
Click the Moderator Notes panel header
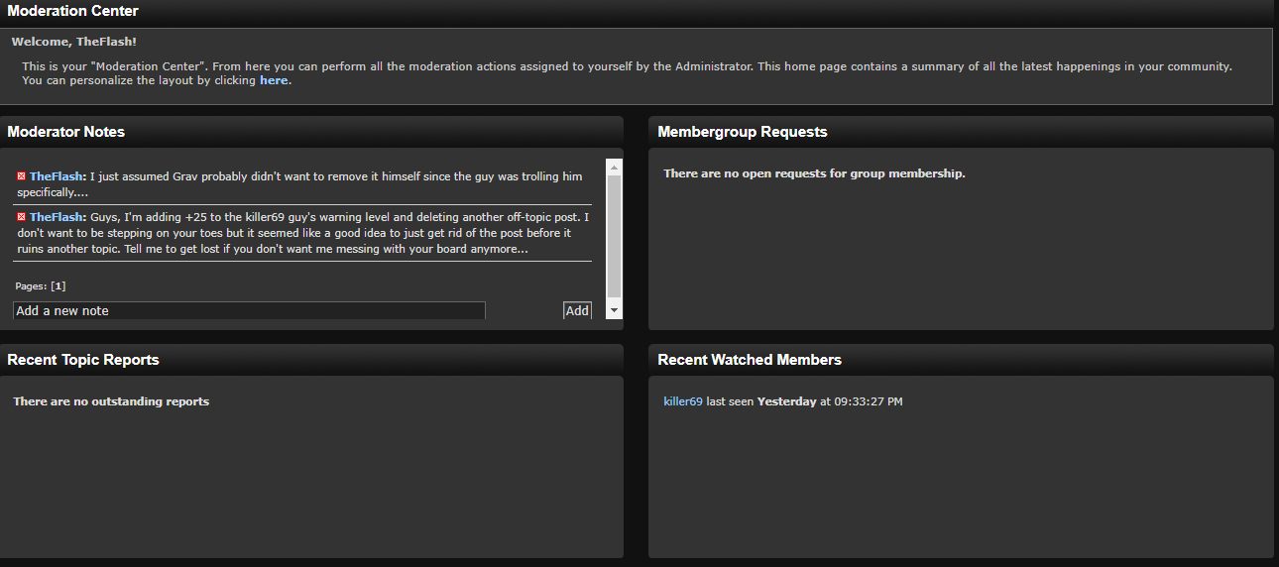66,132
